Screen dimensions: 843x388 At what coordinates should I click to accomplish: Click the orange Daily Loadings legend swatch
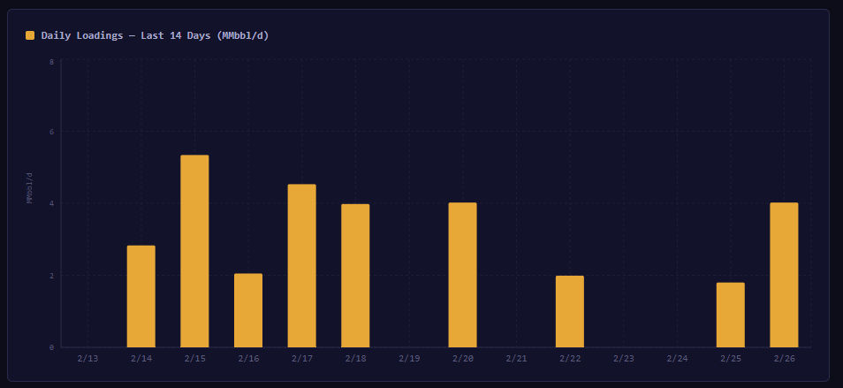coord(30,35)
